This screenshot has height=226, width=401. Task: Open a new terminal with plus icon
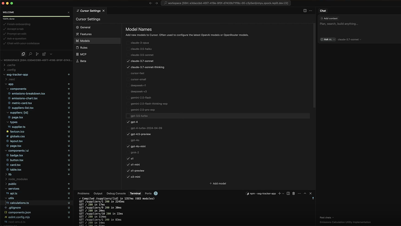click(x=280, y=194)
